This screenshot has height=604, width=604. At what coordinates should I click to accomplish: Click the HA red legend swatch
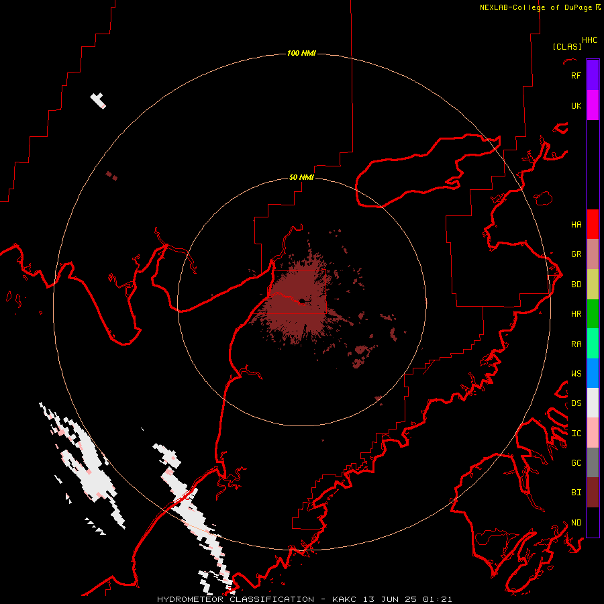pyautogui.click(x=593, y=224)
